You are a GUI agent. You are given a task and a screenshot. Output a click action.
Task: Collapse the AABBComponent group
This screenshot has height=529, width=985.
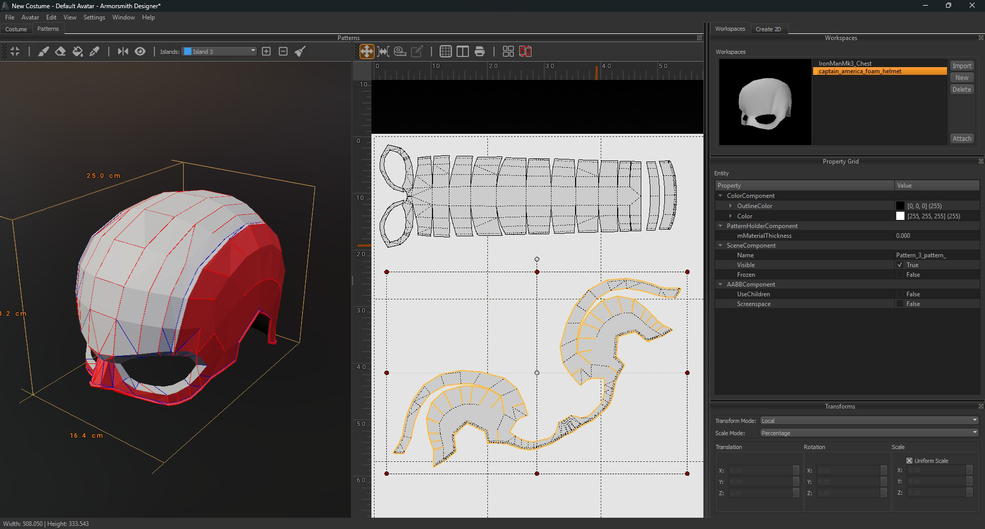coord(720,284)
